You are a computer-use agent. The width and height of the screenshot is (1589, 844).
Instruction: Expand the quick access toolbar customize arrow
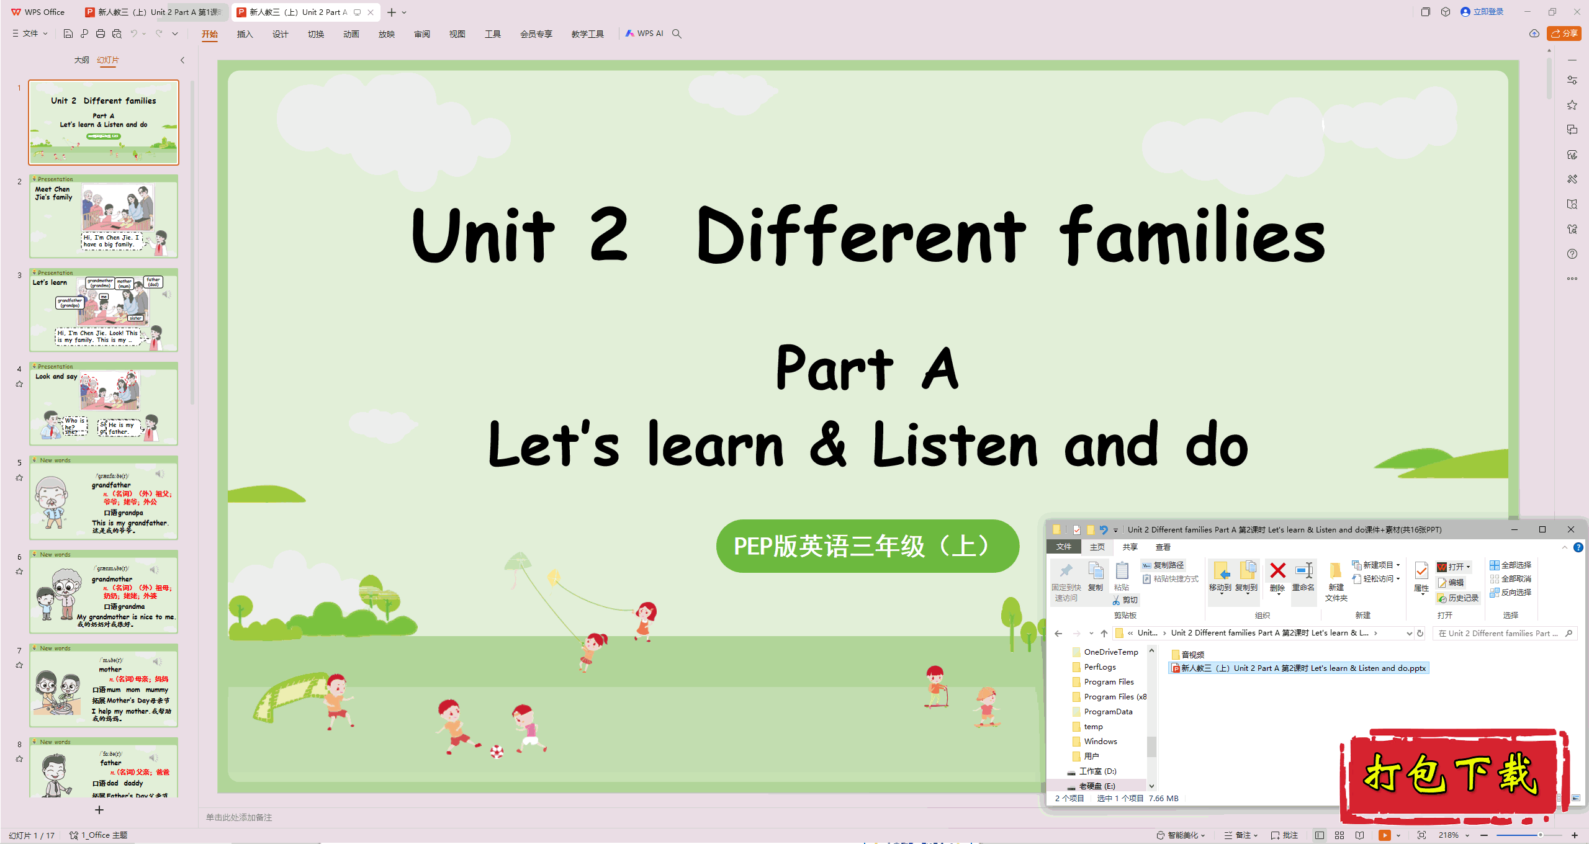pos(175,34)
